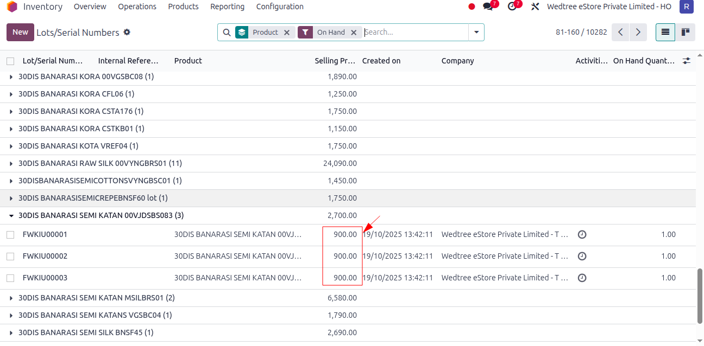
Task: Open the optional columns adjust icon
Action: tap(687, 61)
